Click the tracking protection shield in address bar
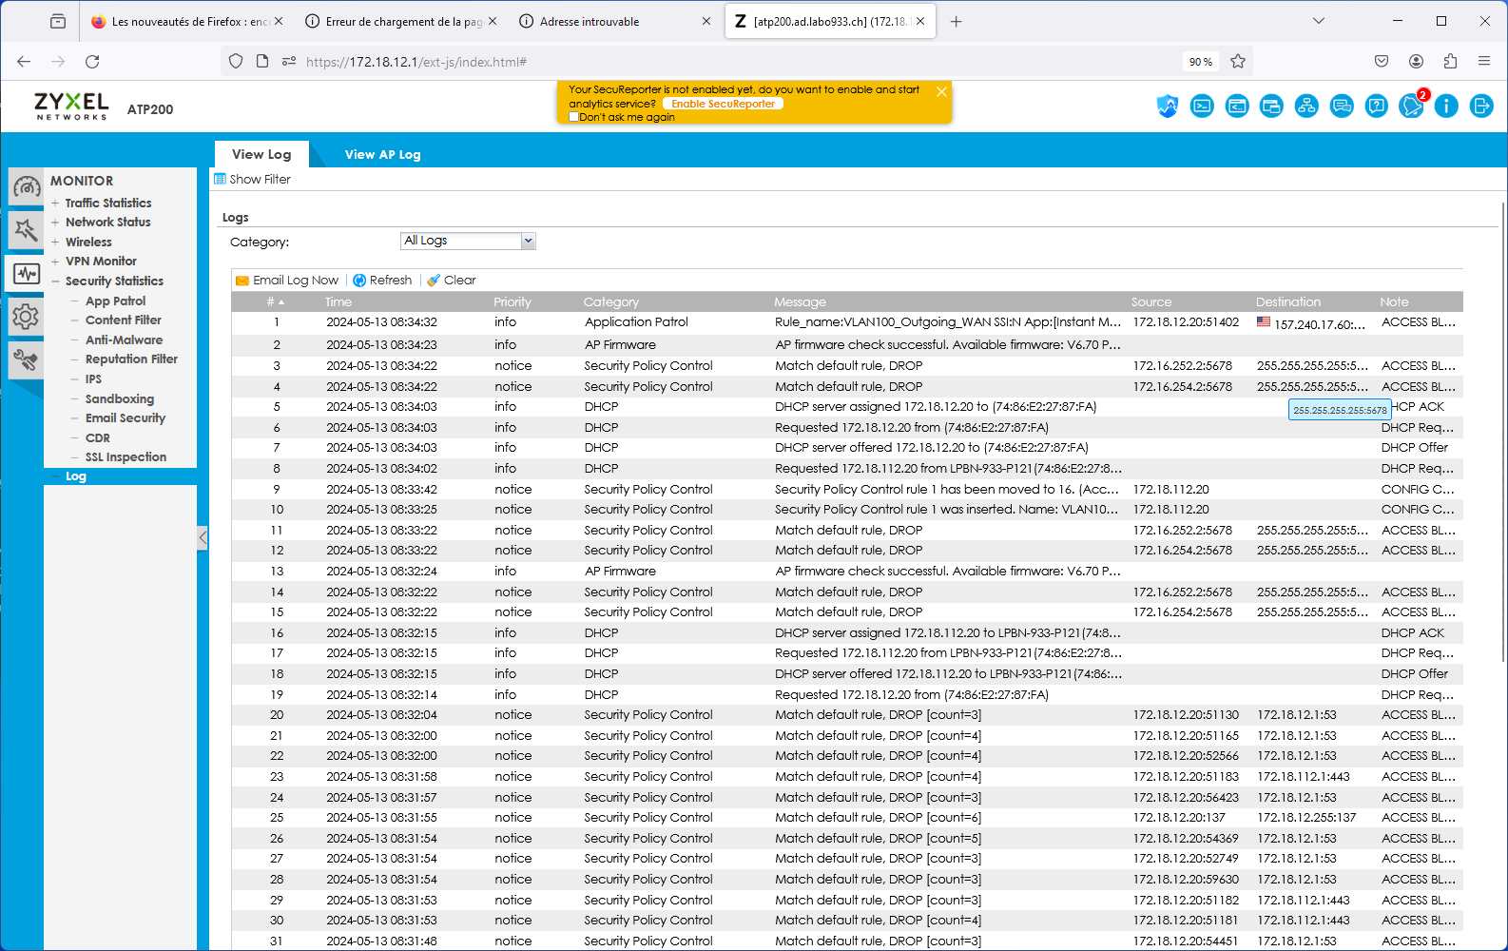Viewport: 1508px width, 951px height. tap(236, 62)
